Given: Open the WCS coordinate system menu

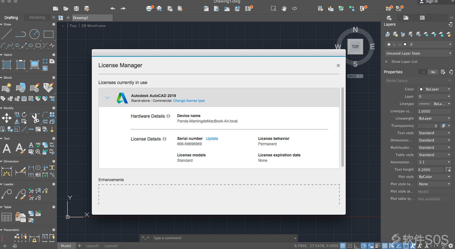Looking at the screenshot, I should pos(355,76).
